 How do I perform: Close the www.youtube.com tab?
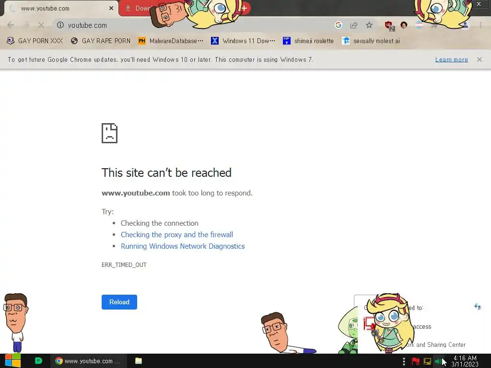click(111, 9)
